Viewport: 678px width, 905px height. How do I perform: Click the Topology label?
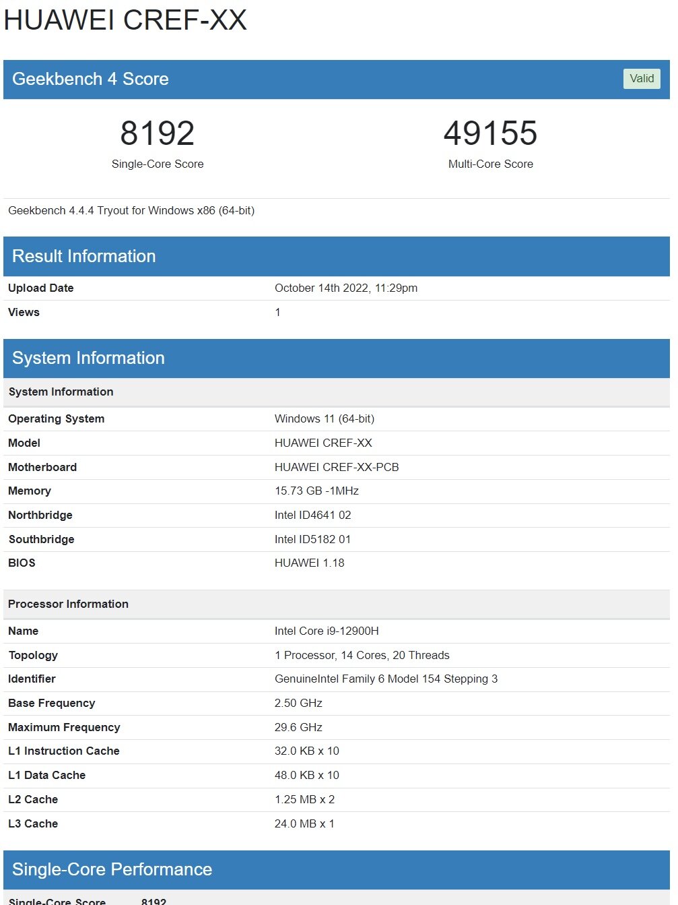point(33,655)
